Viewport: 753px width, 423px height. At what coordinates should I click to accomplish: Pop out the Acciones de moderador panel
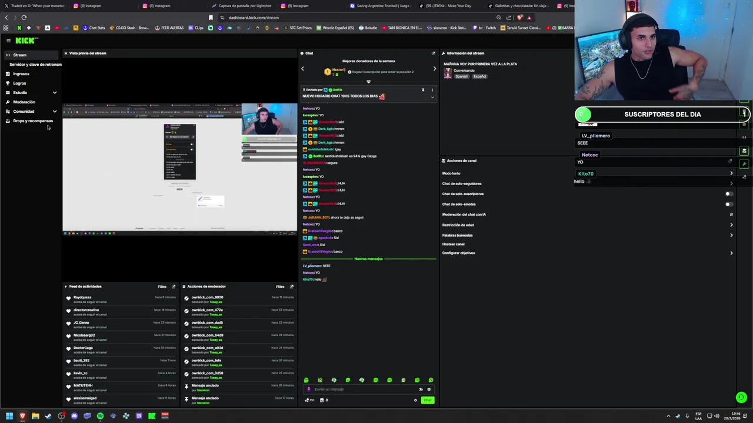tap(291, 287)
